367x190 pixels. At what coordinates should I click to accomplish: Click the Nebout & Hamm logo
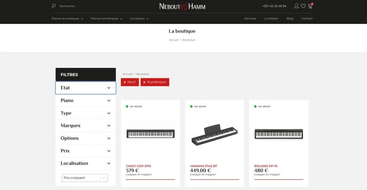[182, 6]
